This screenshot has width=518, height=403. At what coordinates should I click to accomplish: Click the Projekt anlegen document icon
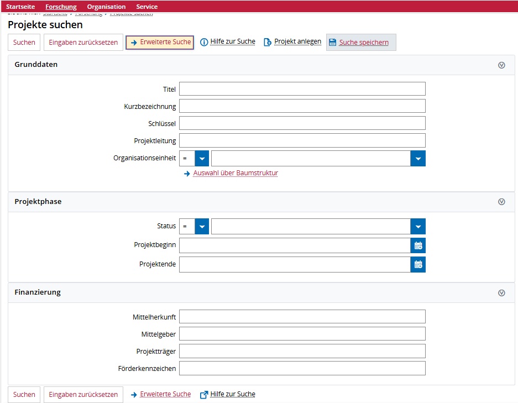(268, 42)
